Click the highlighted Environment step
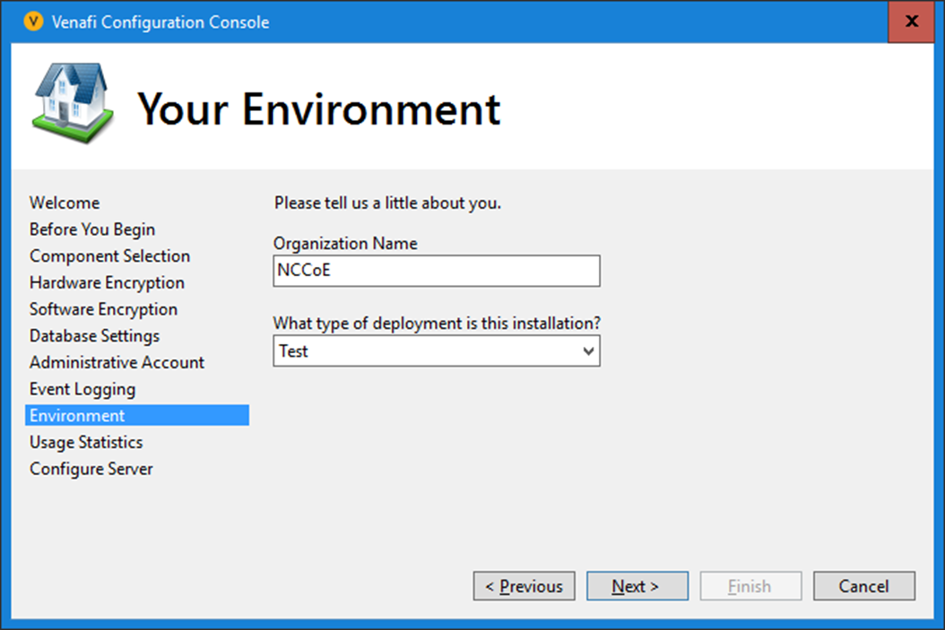 tap(77, 416)
